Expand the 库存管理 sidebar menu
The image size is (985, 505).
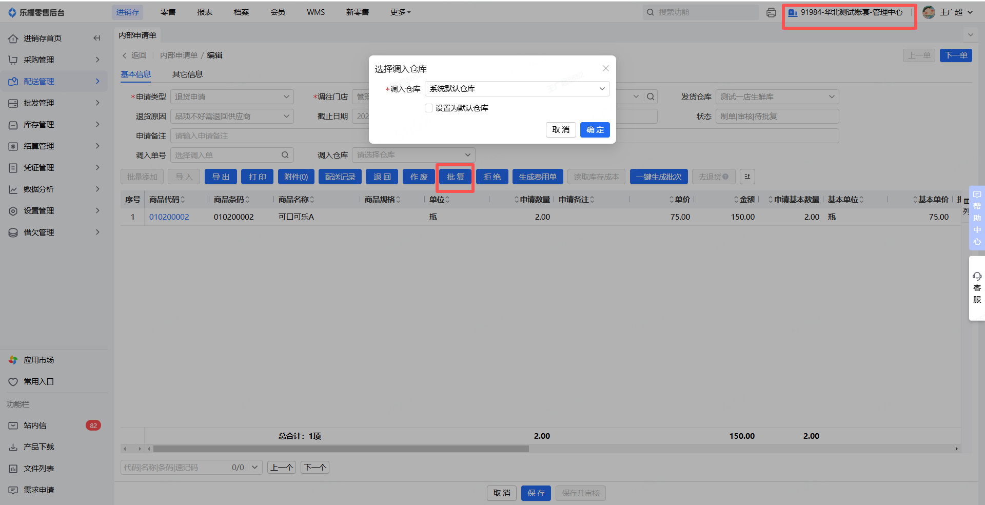tap(54, 125)
